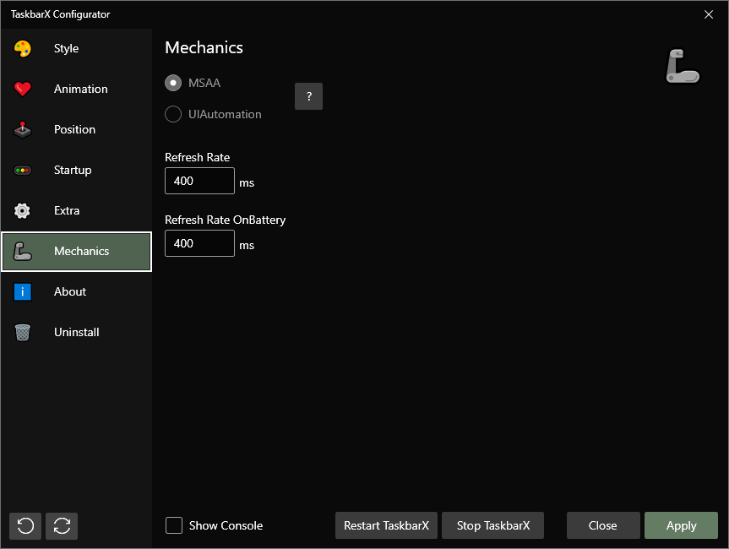Click the Stop TaskbarX button
Image resolution: width=729 pixels, height=549 pixels.
(492, 525)
